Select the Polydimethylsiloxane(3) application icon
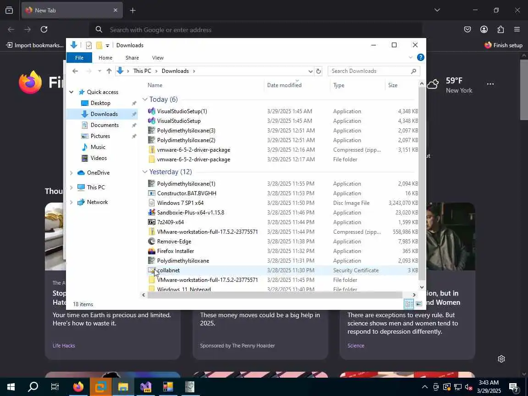 pos(152,130)
